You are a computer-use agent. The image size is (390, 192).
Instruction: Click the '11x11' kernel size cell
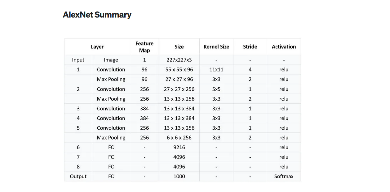click(x=216, y=69)
